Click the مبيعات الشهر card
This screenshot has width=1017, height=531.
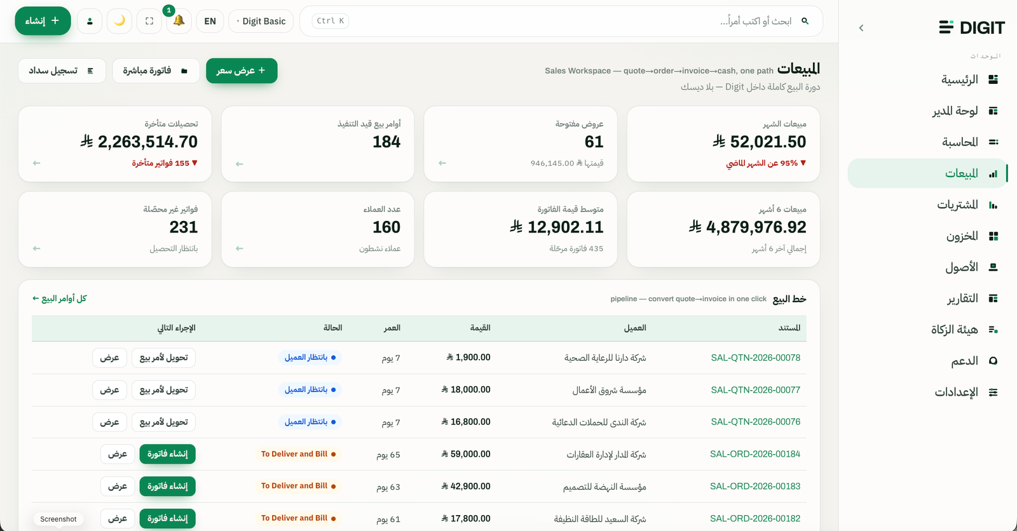[723, 144]
